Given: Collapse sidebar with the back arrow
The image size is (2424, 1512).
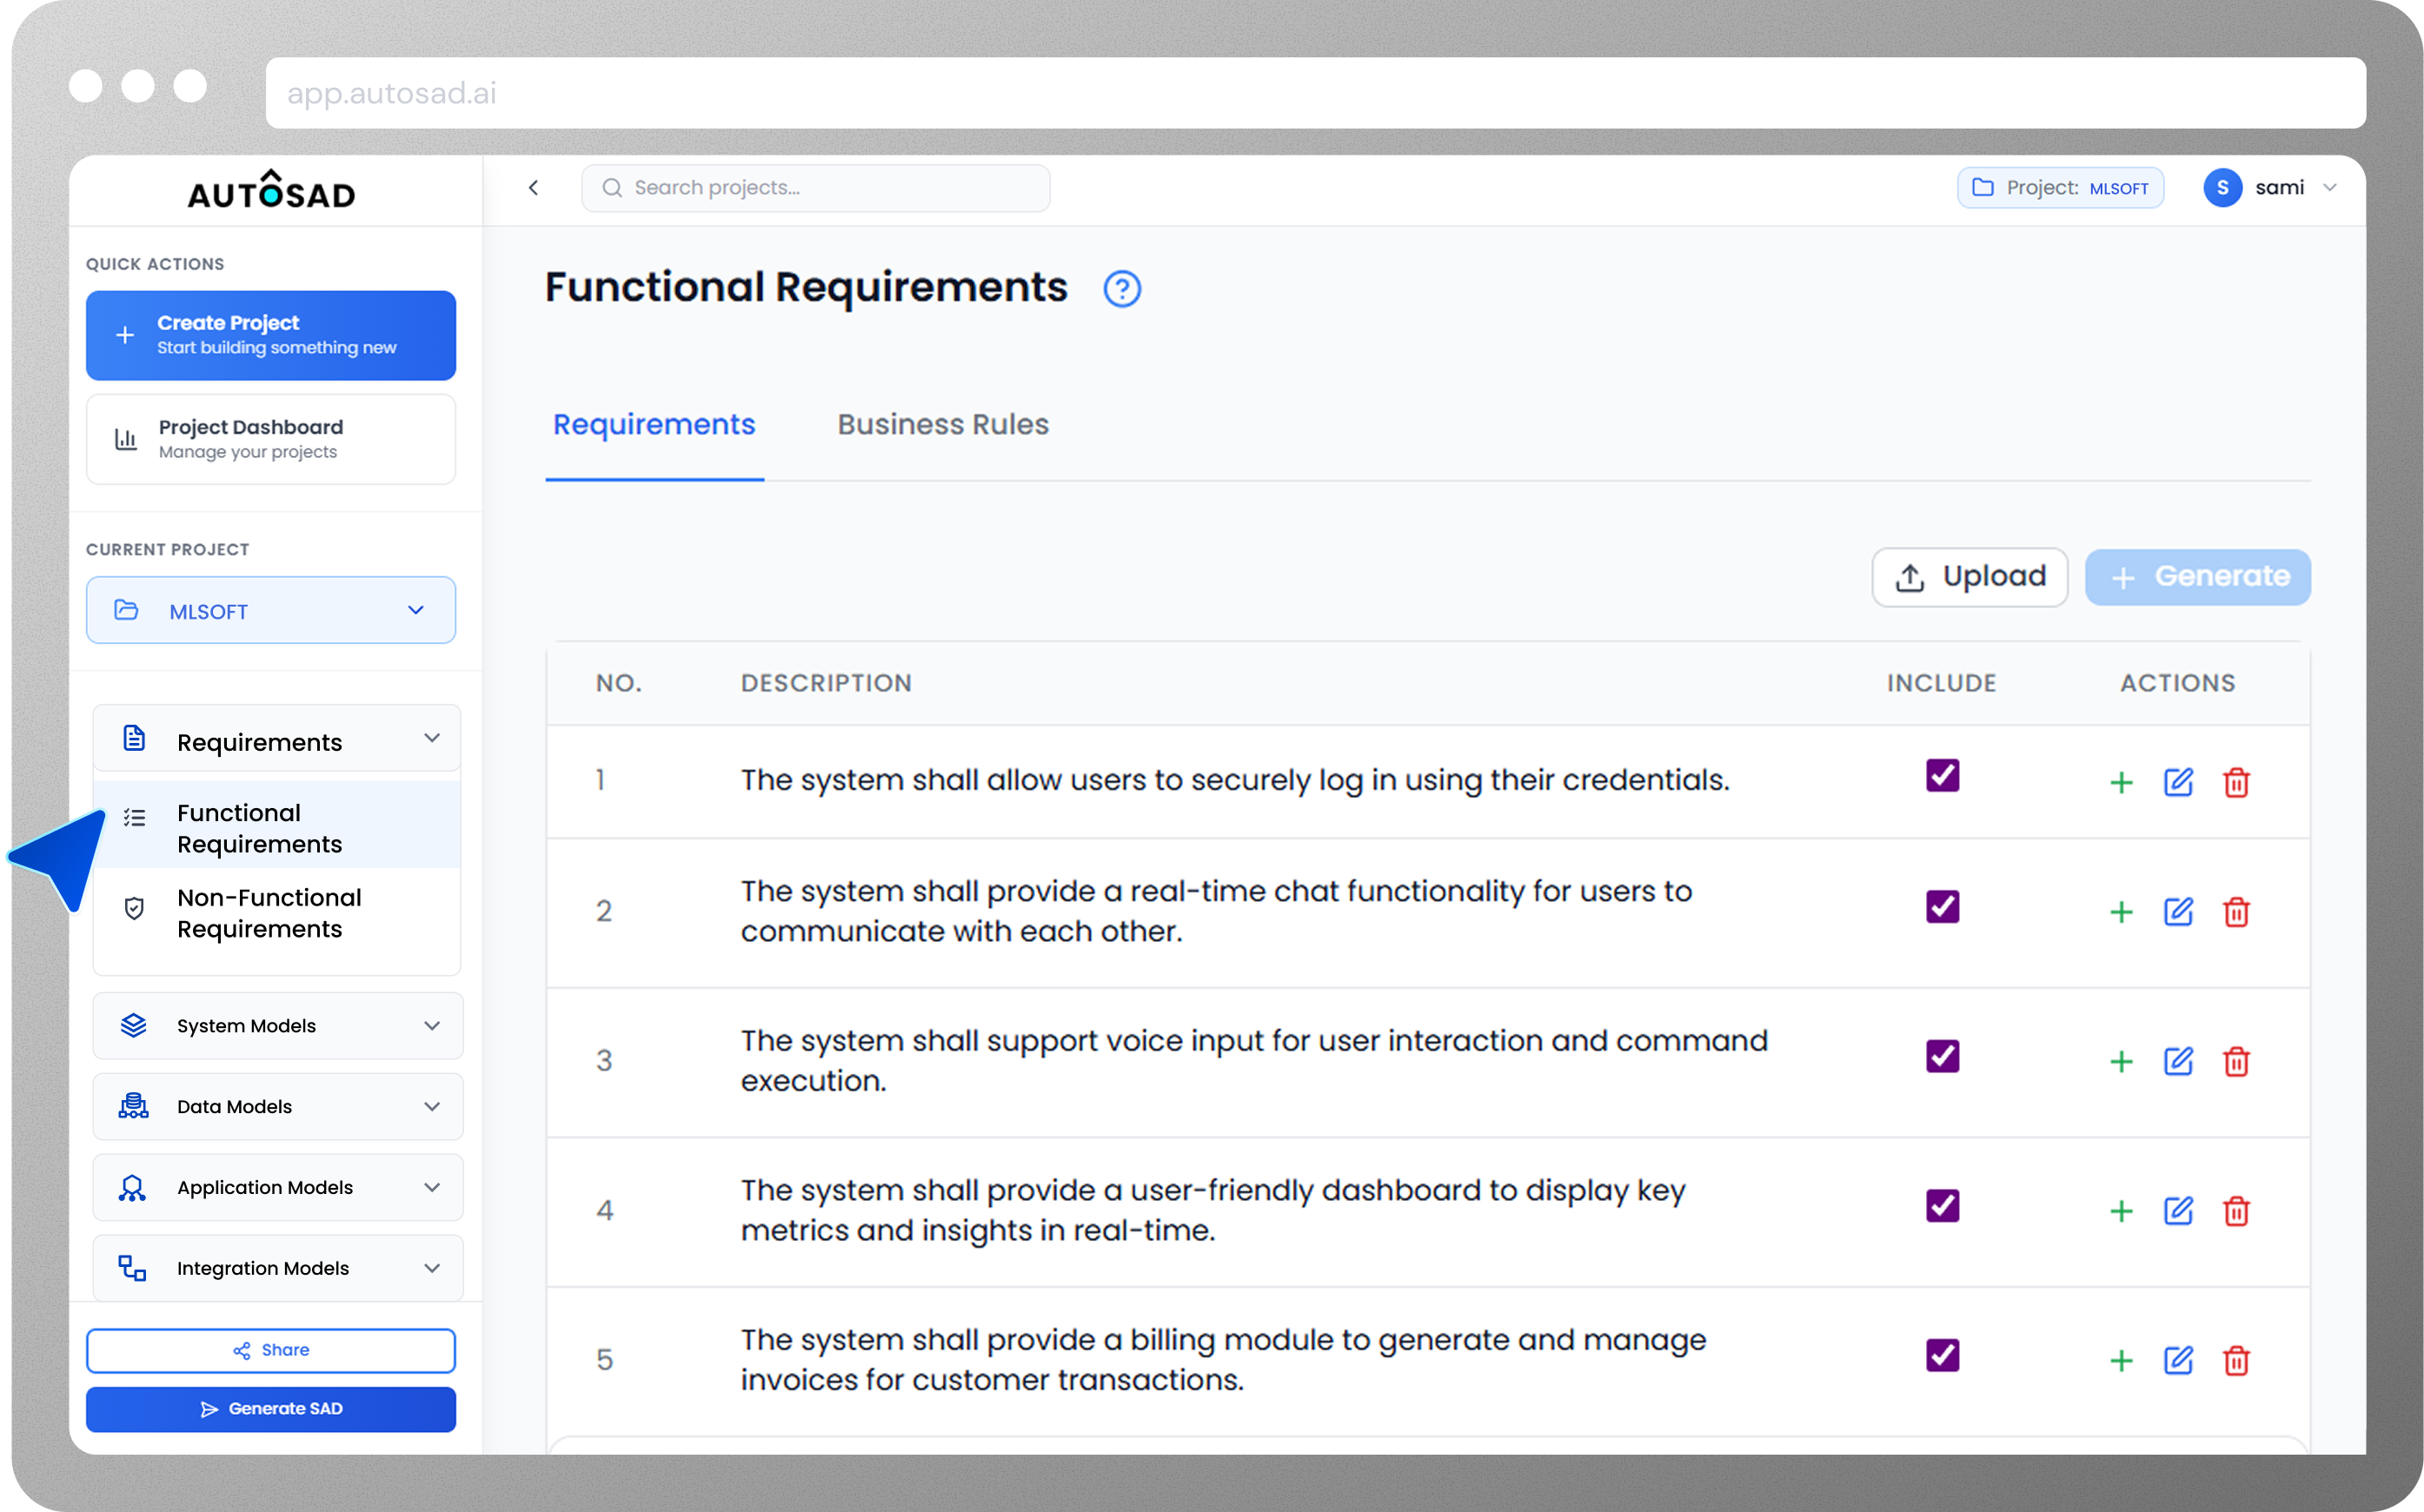Looking at the screenshot, I should tap(534, 188).
